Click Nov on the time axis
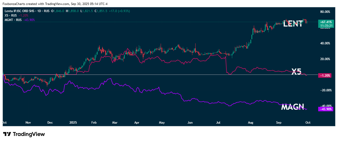 pos(28,123)
